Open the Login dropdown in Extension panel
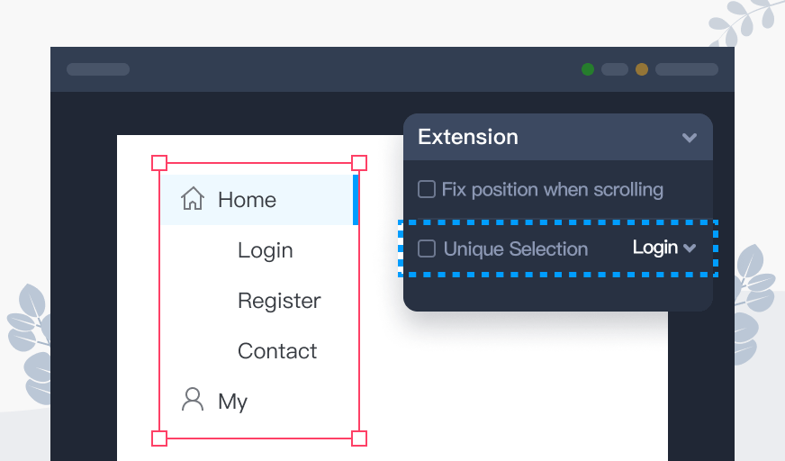 [x=664, y=248]
